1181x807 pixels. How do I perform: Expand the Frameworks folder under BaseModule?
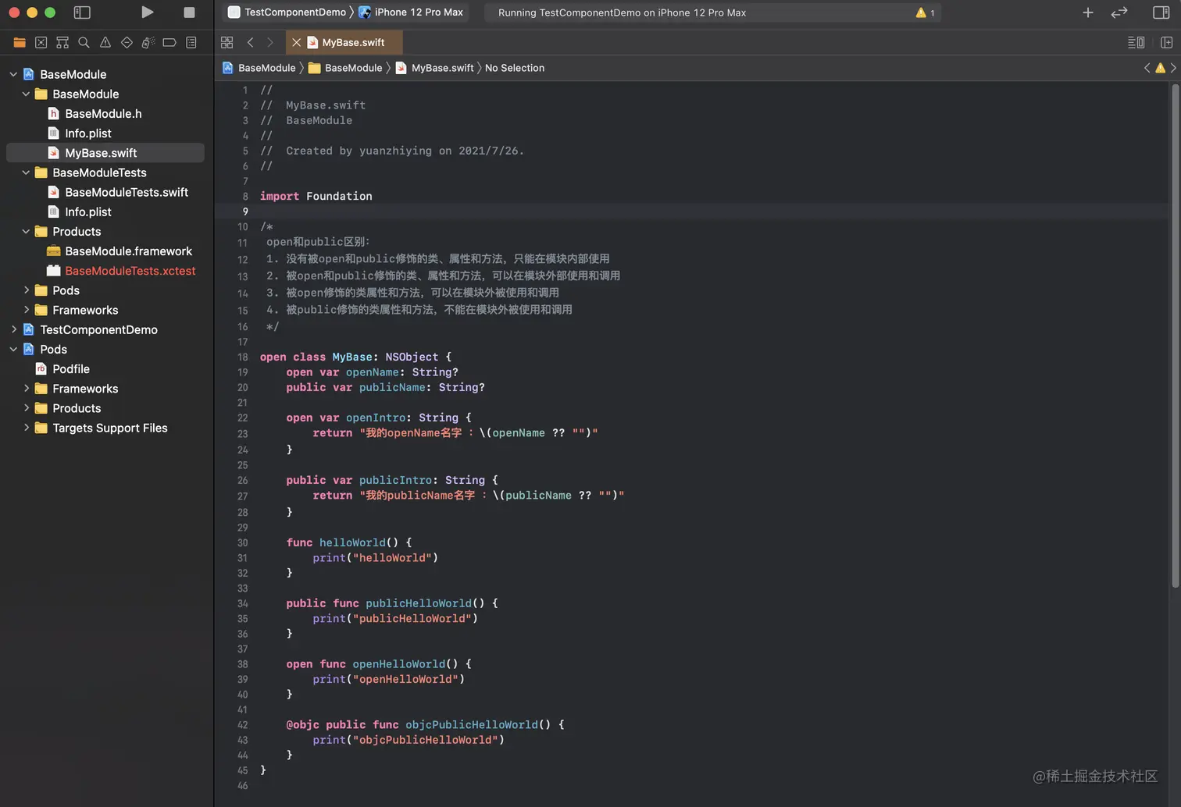point(26,310)
